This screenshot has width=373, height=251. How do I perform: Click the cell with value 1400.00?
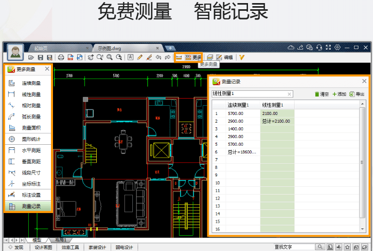242,129
